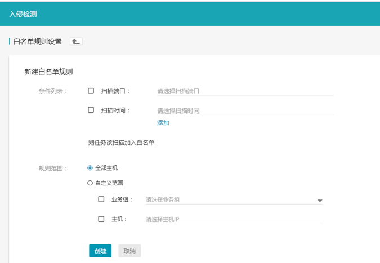This screenshot has height=263, width=380.
Task: Enable the 扫描端口 checkbox
Action: (x=91, y=90)
